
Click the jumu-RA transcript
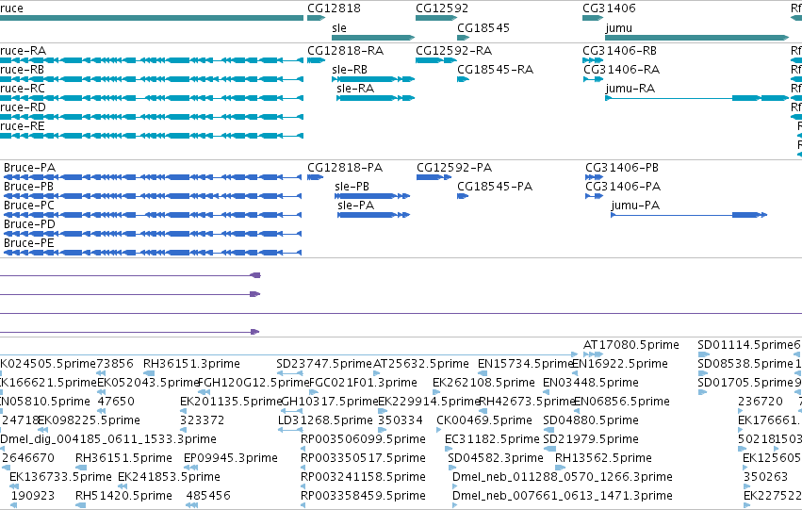pyautogui.click(x=697, y=98)
